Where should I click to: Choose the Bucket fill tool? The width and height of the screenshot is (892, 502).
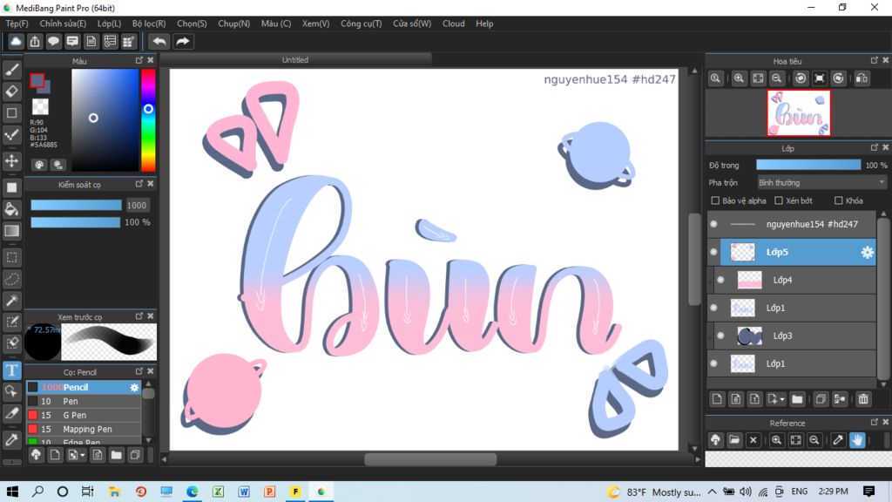coord(12,209)
